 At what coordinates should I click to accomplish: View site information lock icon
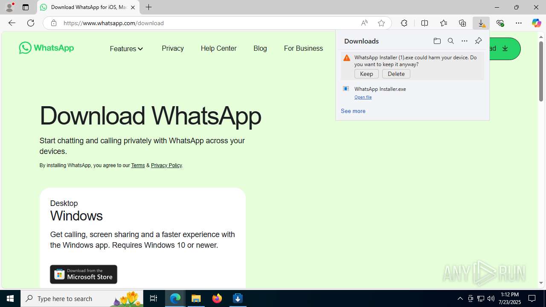[53, 23]
